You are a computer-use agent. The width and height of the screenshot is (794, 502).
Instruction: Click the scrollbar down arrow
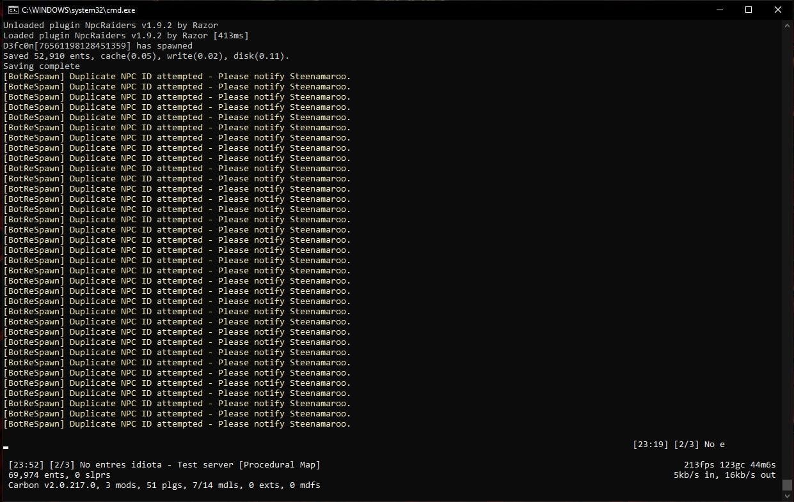click(788, 496)
